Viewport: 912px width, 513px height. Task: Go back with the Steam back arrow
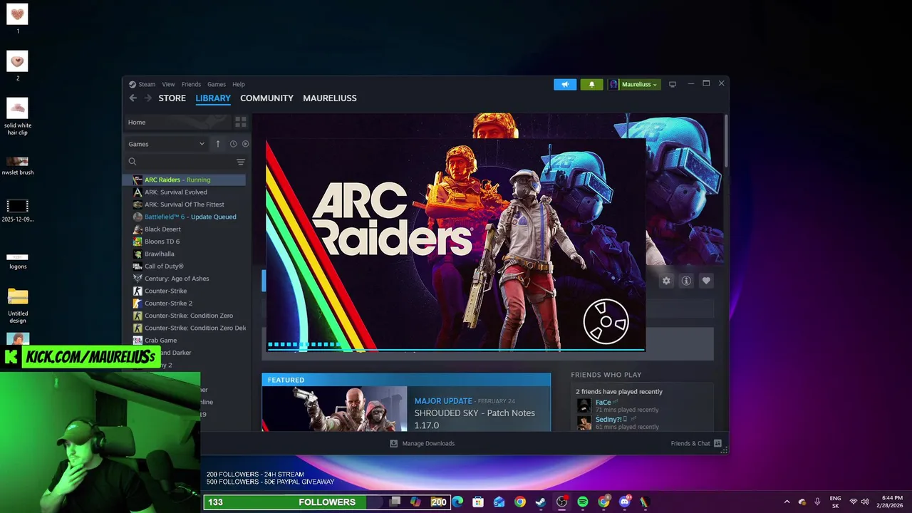(133, 98)
